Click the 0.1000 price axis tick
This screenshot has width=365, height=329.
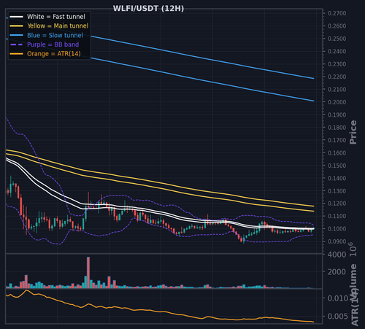click(x=337, y=229)
